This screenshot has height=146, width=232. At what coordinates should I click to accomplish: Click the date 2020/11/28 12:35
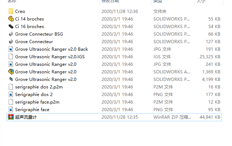click(x=120, y=117)
